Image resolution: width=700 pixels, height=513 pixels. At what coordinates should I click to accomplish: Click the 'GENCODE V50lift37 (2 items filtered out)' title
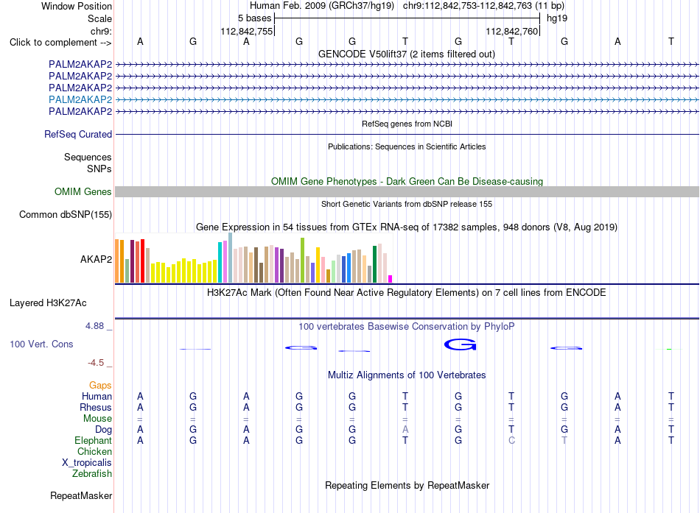click(x=407, y=54)
